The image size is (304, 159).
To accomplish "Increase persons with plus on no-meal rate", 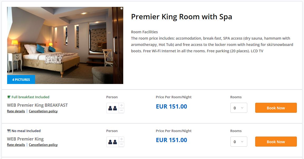I will pyautogui.click(x=121, y=139).
